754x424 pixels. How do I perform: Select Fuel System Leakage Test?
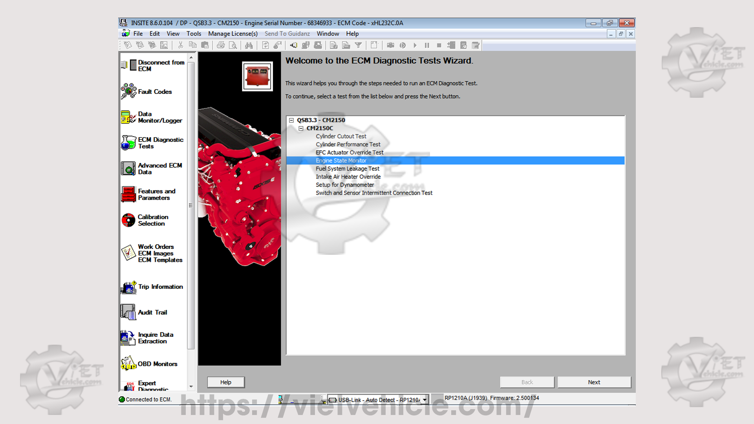point(347,168)
